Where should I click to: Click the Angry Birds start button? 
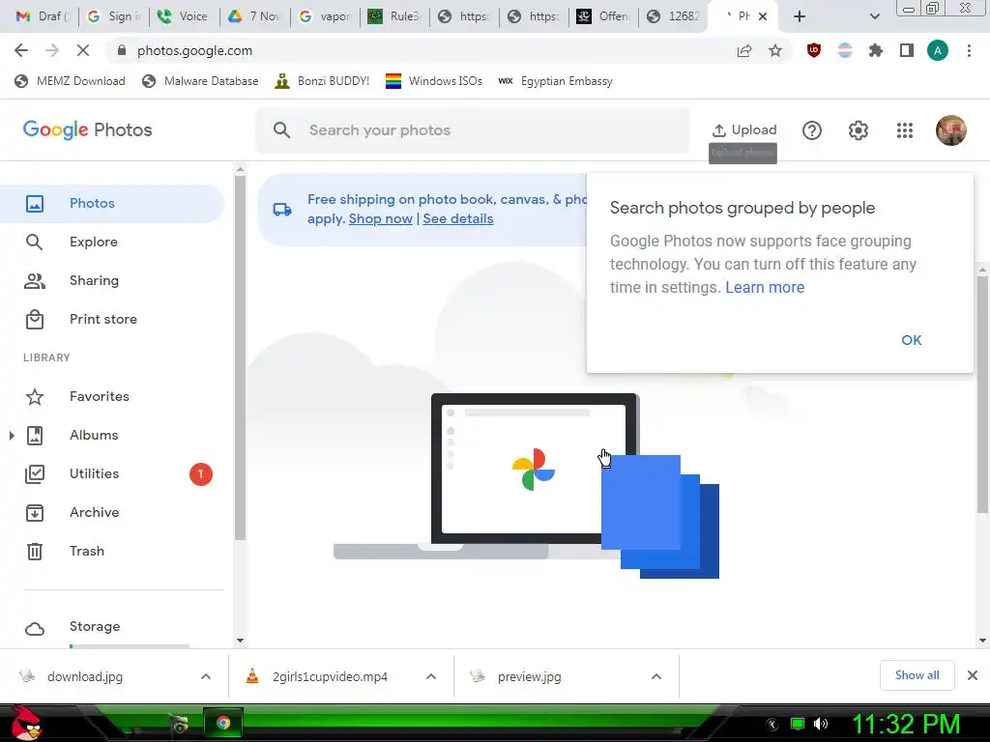click(27, 723)
